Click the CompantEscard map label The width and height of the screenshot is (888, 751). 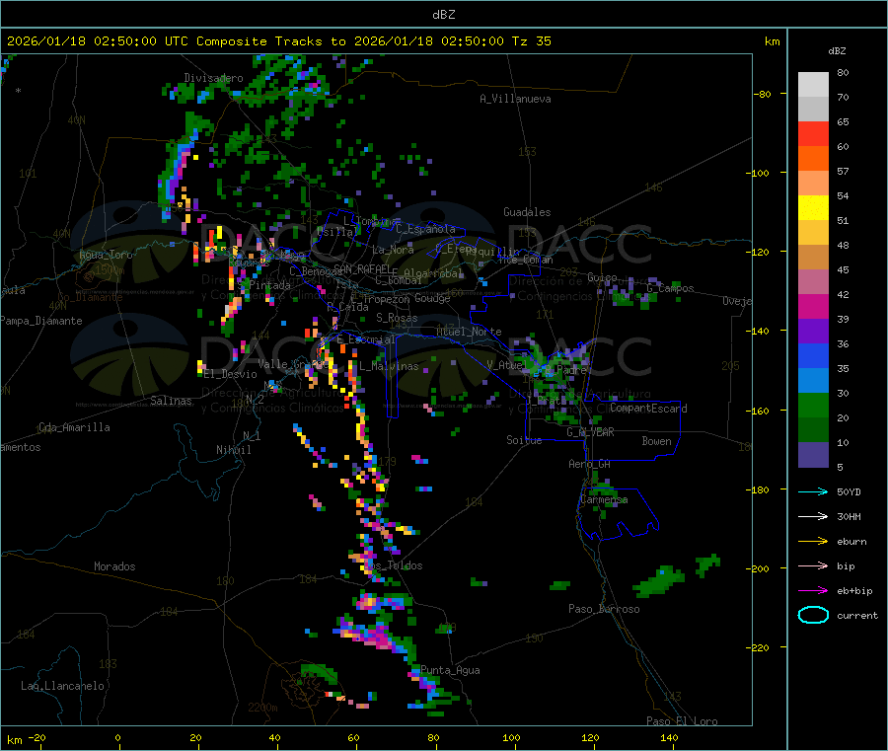648,409
